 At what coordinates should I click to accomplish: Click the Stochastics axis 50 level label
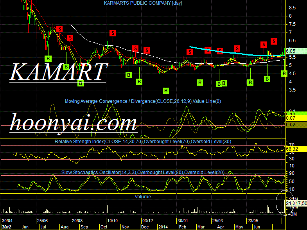292,181
